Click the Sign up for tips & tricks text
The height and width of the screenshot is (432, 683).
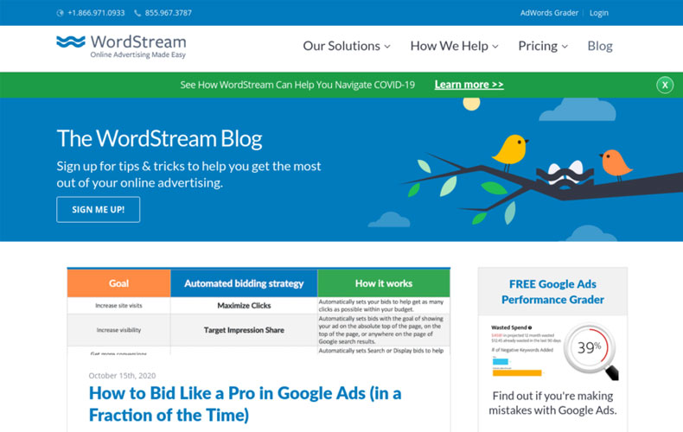(x=188, y=175)
